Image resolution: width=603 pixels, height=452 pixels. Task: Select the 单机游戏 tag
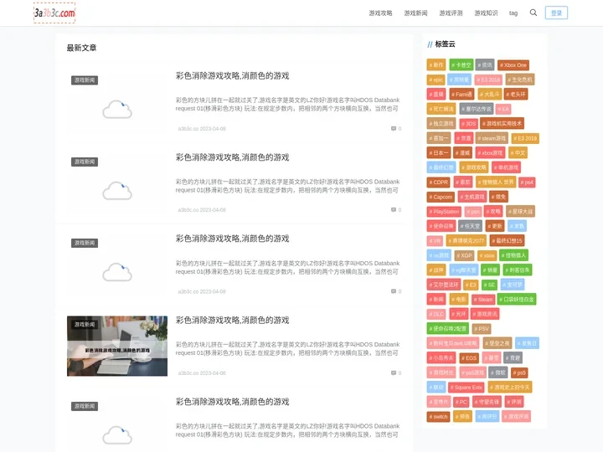pyautogui.click(x=506, y=167)
